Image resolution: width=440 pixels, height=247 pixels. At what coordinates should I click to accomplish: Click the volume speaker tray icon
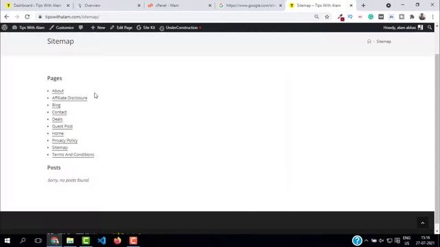point(382,241)
